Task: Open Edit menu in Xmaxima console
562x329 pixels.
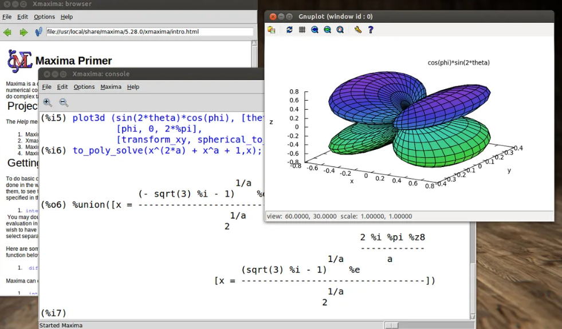Action: click(62, 86)
